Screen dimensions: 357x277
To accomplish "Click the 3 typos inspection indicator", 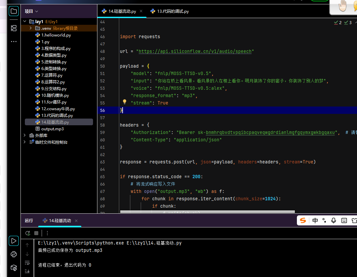I will [x=348, y=23].
